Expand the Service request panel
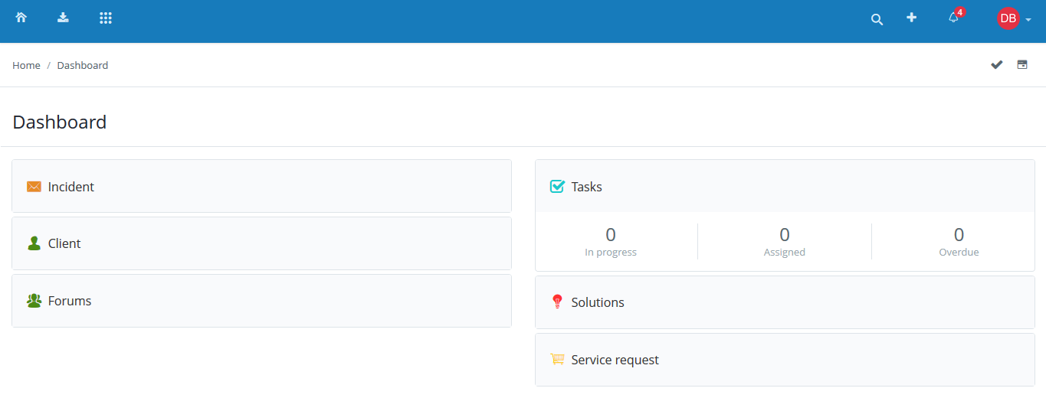1046x411 pixels. click(615, 360)
